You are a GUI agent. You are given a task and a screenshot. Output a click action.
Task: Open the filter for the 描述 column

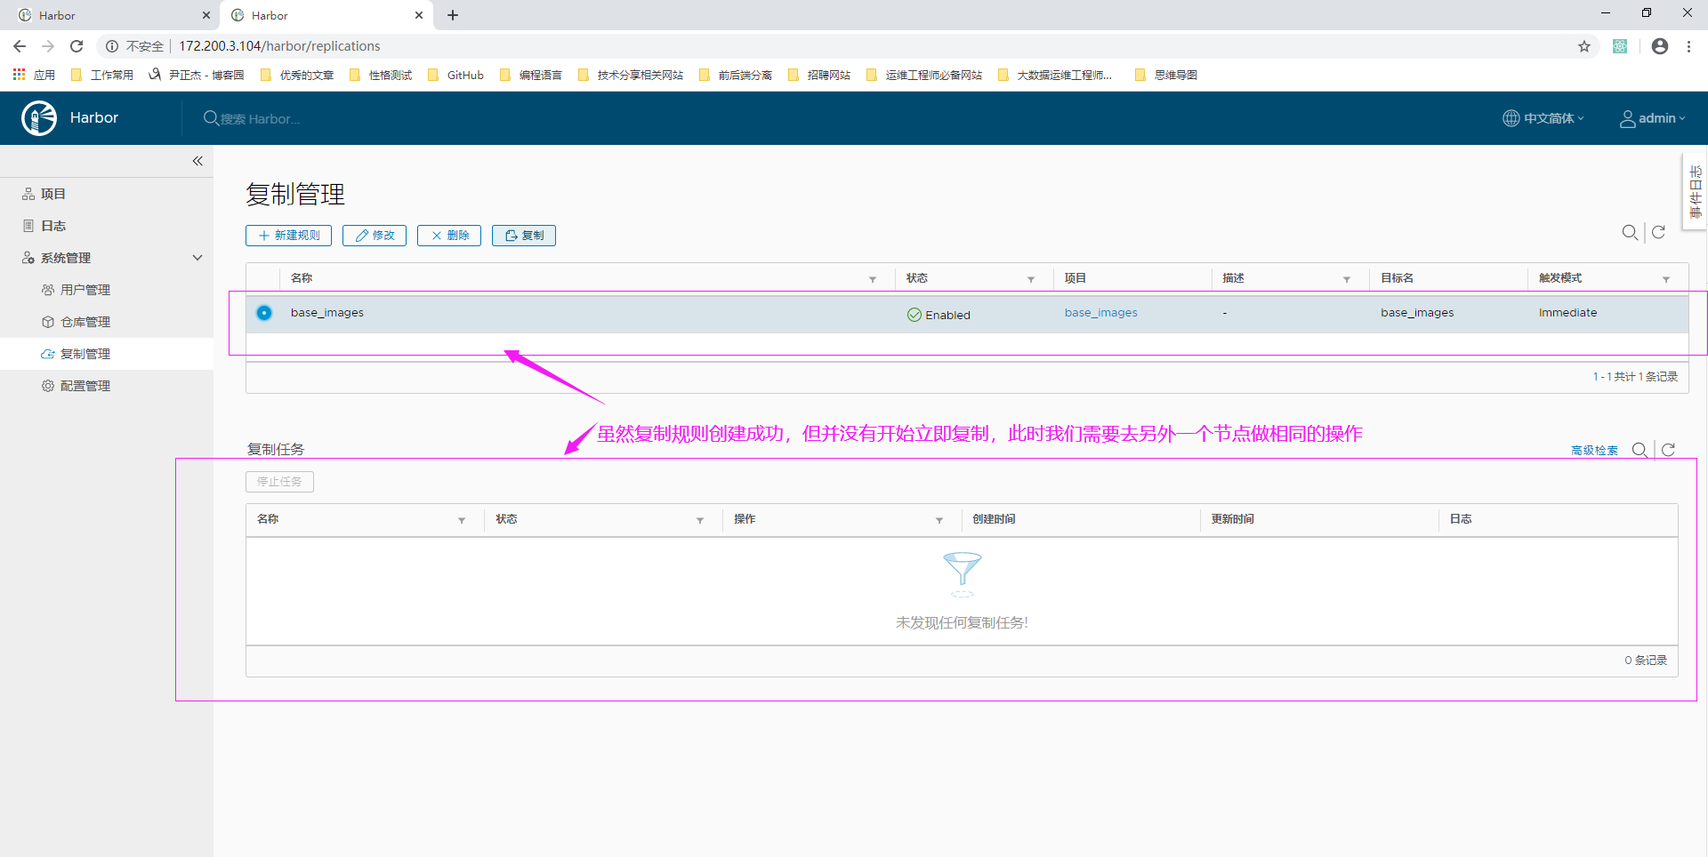coord(1347,279)
